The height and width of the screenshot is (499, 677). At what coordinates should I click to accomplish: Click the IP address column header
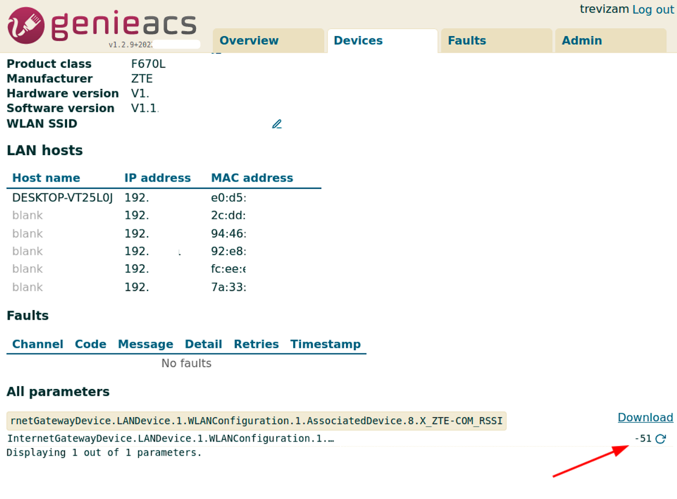click(x=158, y=178)
